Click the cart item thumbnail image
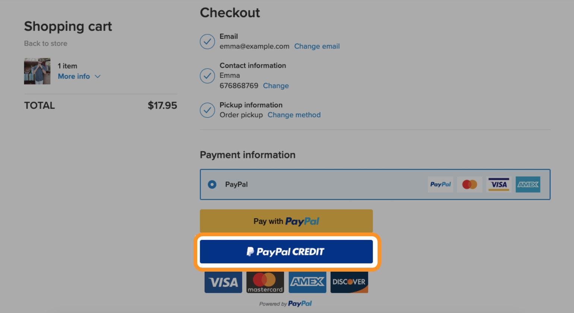This screenshot has height=313, width=574. coord(37,71)
